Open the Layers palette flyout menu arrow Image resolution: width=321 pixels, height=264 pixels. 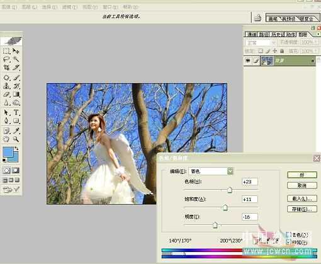pos(318,34)
